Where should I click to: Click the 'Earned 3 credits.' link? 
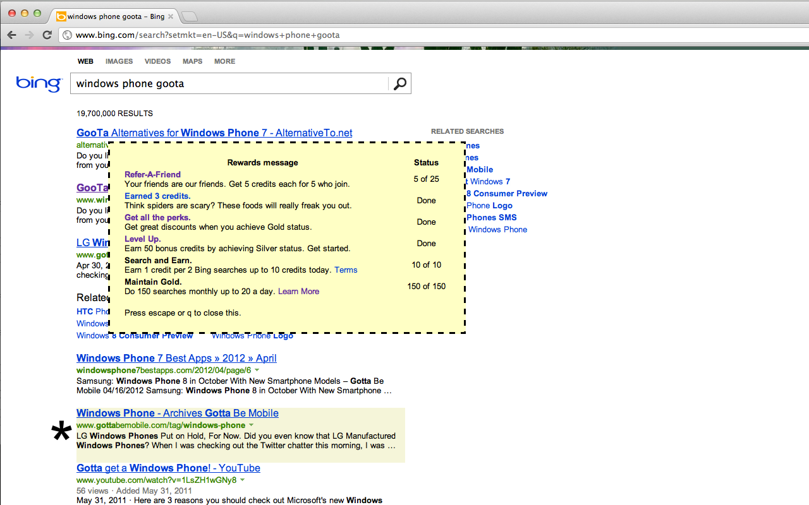(157, 196)
